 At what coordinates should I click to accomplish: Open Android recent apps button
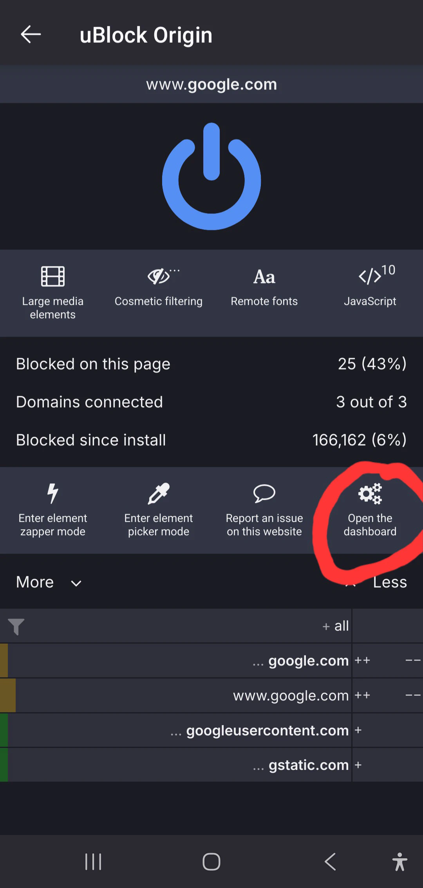pyautogui.click(x=93, y=862)
